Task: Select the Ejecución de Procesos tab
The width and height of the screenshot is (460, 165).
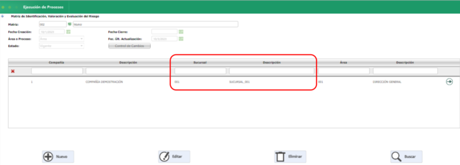Action: [x=43, y=7]
